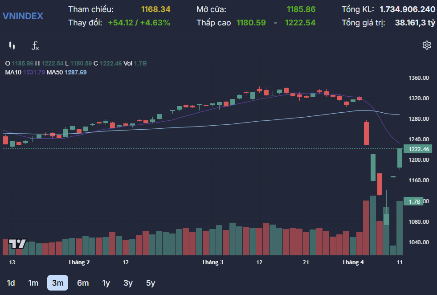Image resolution: width=437 pixels, height=295 pixels.
Task: Open chart settings gear
Action: click(x=427, y=45)
